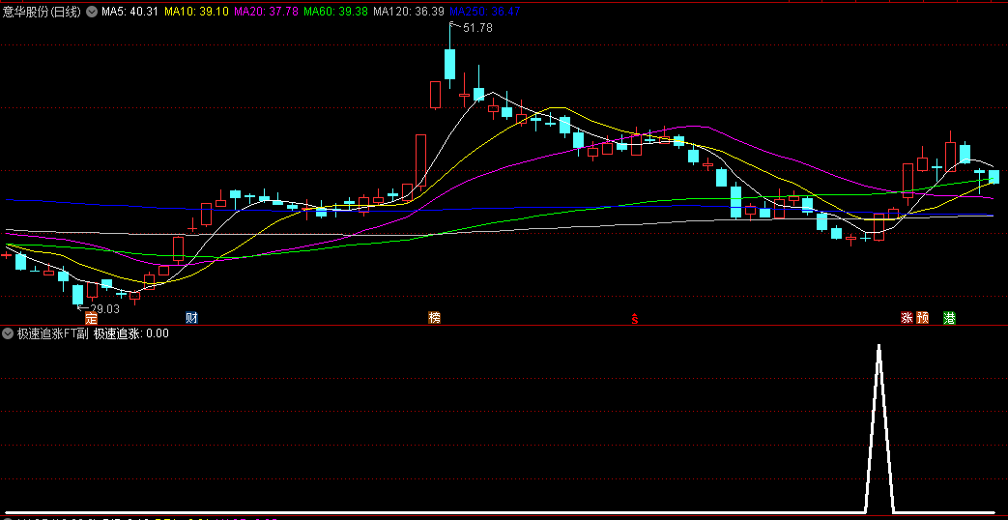Select the magenta MA20 label

(266, 12)
